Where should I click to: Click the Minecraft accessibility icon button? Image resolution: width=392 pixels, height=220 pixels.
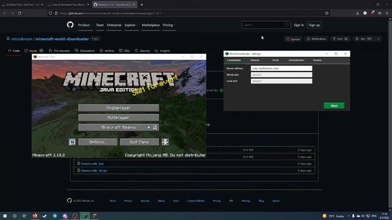coord(165,142)
